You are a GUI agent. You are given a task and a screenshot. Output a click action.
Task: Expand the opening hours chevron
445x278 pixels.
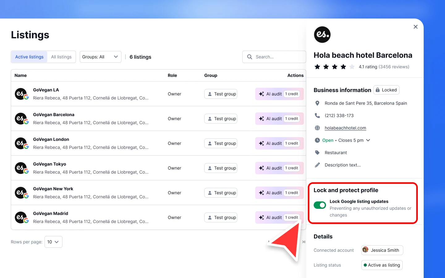click(368, 140)
